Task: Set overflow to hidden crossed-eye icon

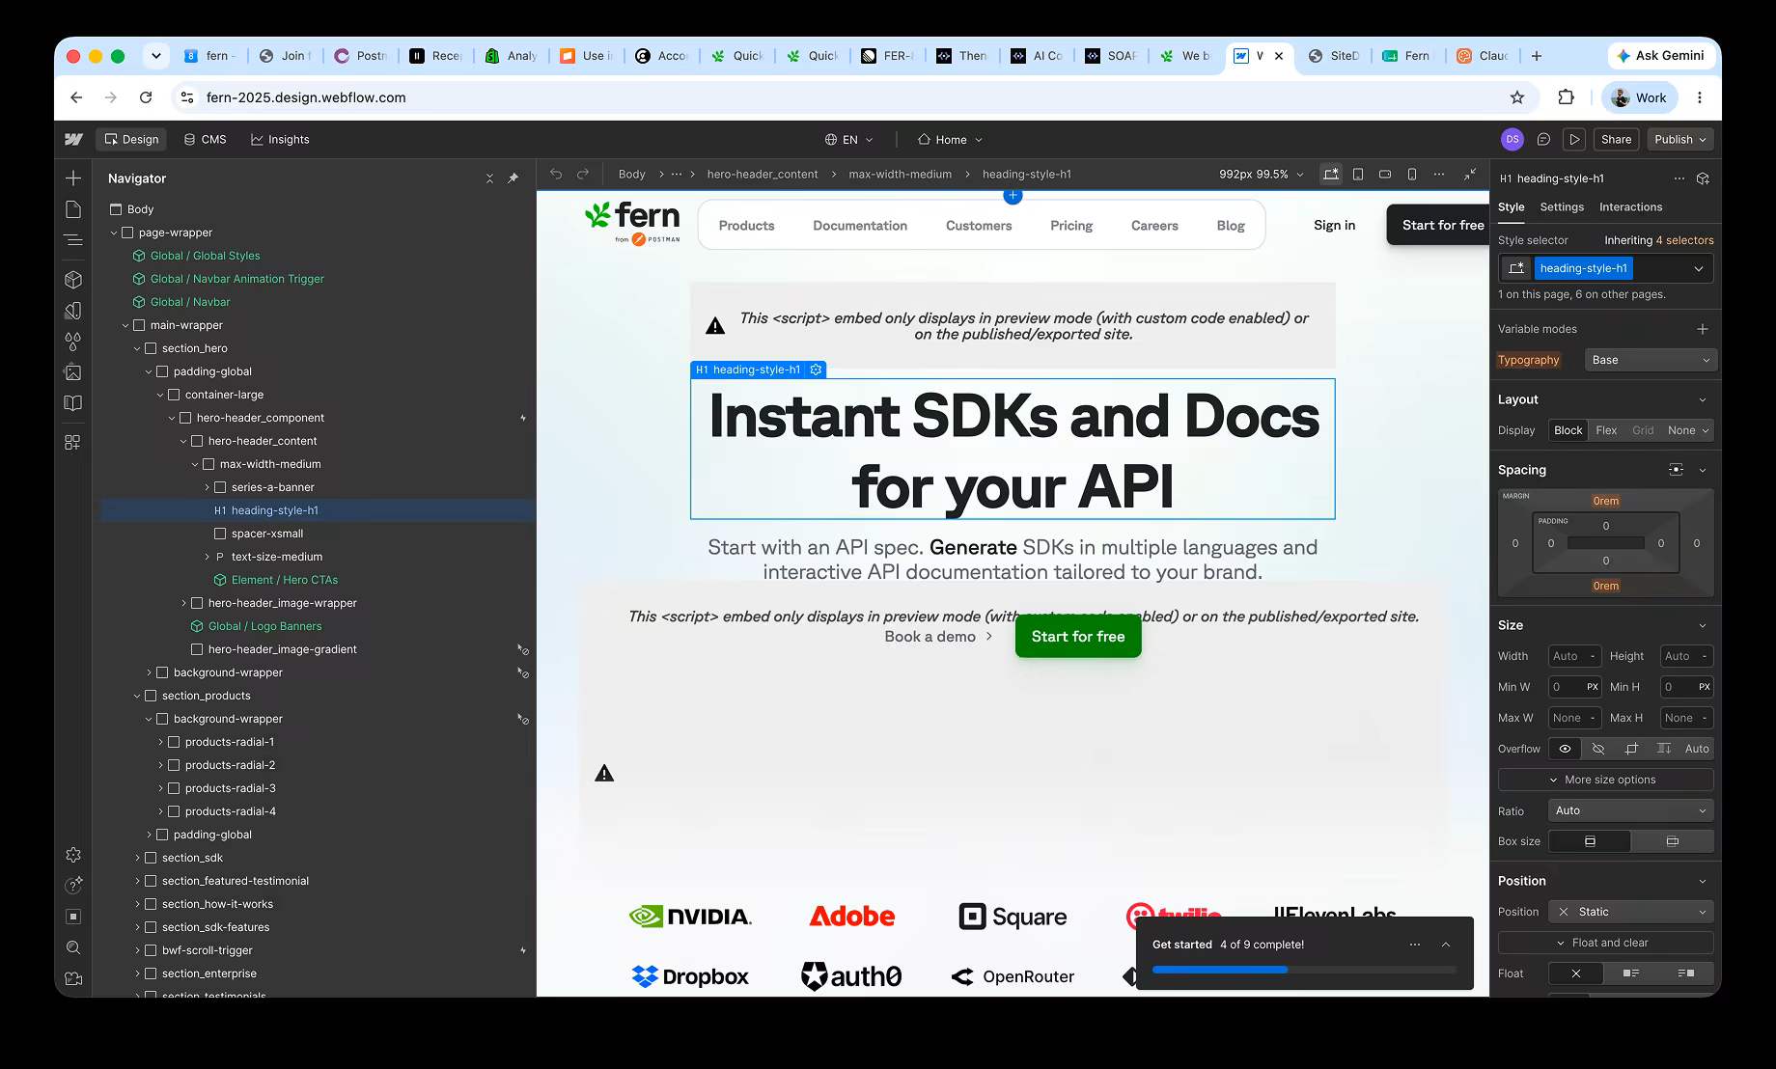Action: [x=1598, y=749]
